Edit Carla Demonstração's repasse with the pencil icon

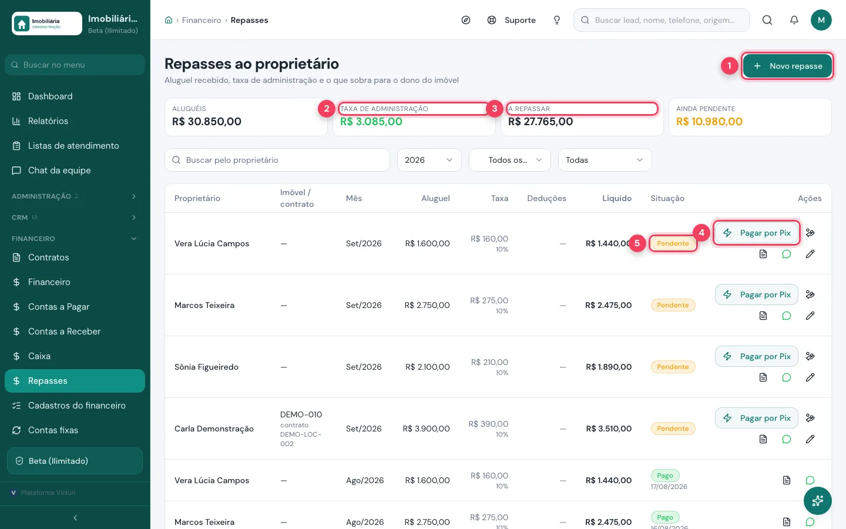point(810,439)
